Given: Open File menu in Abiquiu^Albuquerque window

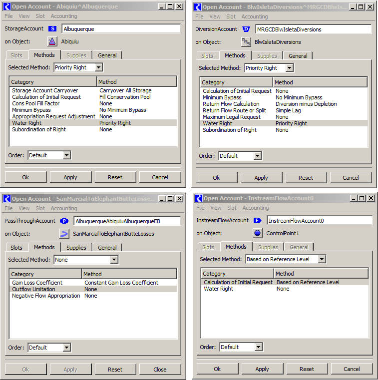Looking at the screenshot, I should point(8,16).
